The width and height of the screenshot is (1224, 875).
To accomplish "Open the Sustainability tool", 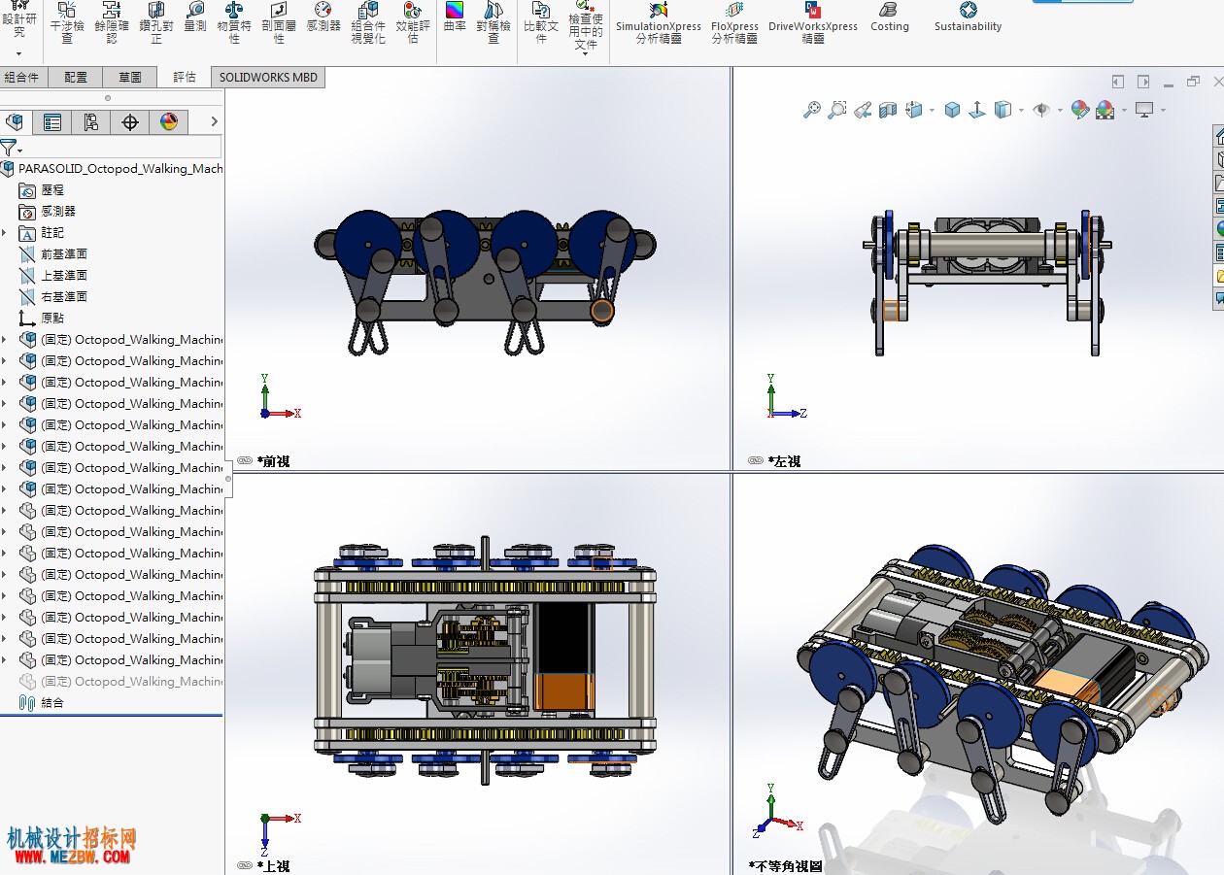I will [968, 17].
